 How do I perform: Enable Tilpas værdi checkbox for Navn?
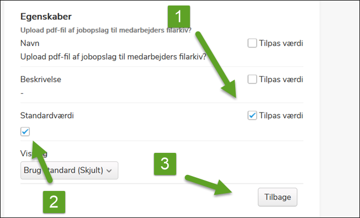[x=252, y=43]
